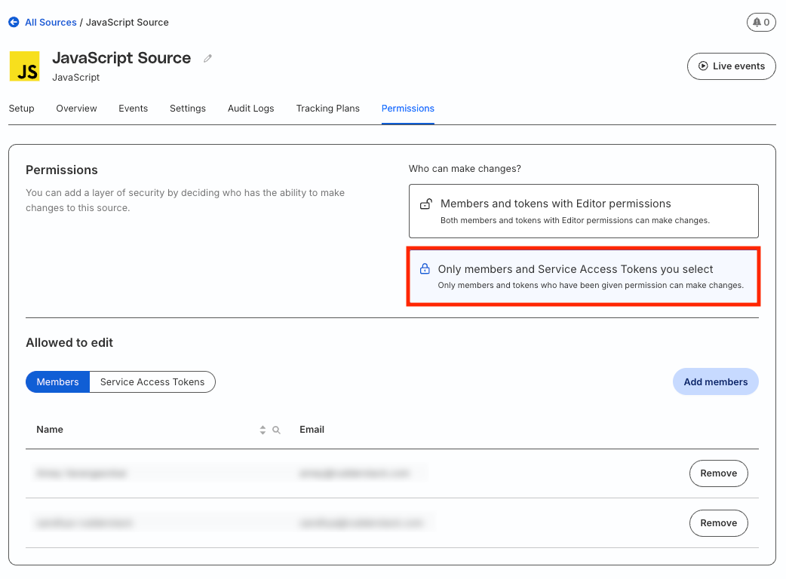786x579 pixels.
Task: Edit source name with the pencil icon
Action: pyautogui.click(x=207, y=59)
